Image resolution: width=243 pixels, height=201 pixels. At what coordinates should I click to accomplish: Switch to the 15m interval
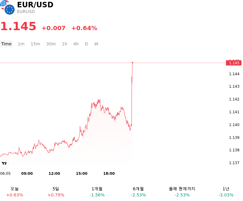(x=35, y=44)
